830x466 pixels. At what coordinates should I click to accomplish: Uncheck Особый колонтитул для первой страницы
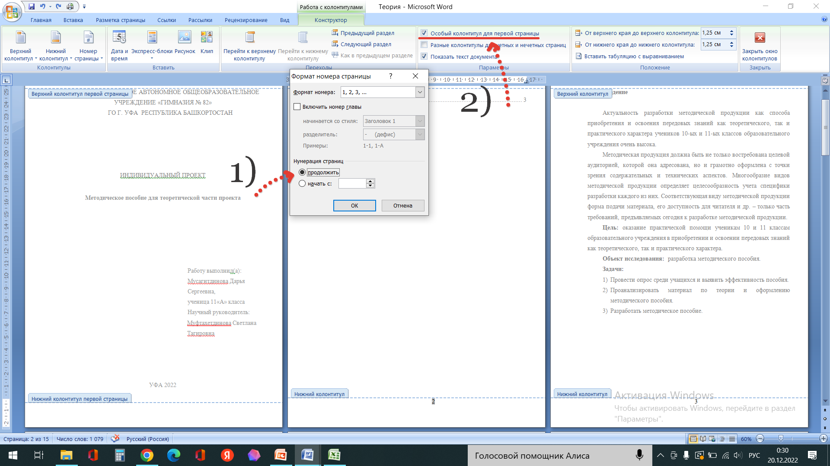[424, 33]
